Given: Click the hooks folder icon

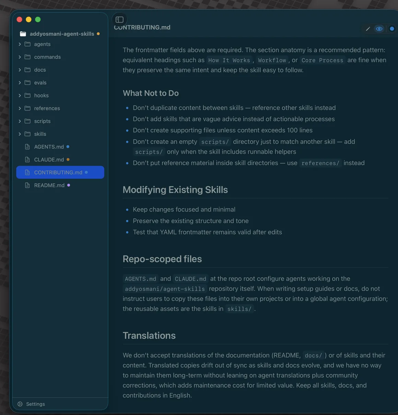Looking at the screenshot, I should click(x=27, y=96).
